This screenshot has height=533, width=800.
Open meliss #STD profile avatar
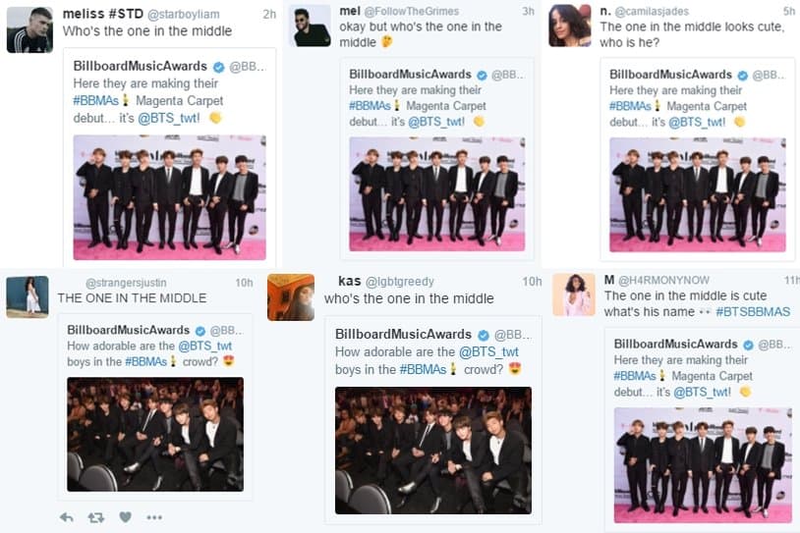click(29, 29)
